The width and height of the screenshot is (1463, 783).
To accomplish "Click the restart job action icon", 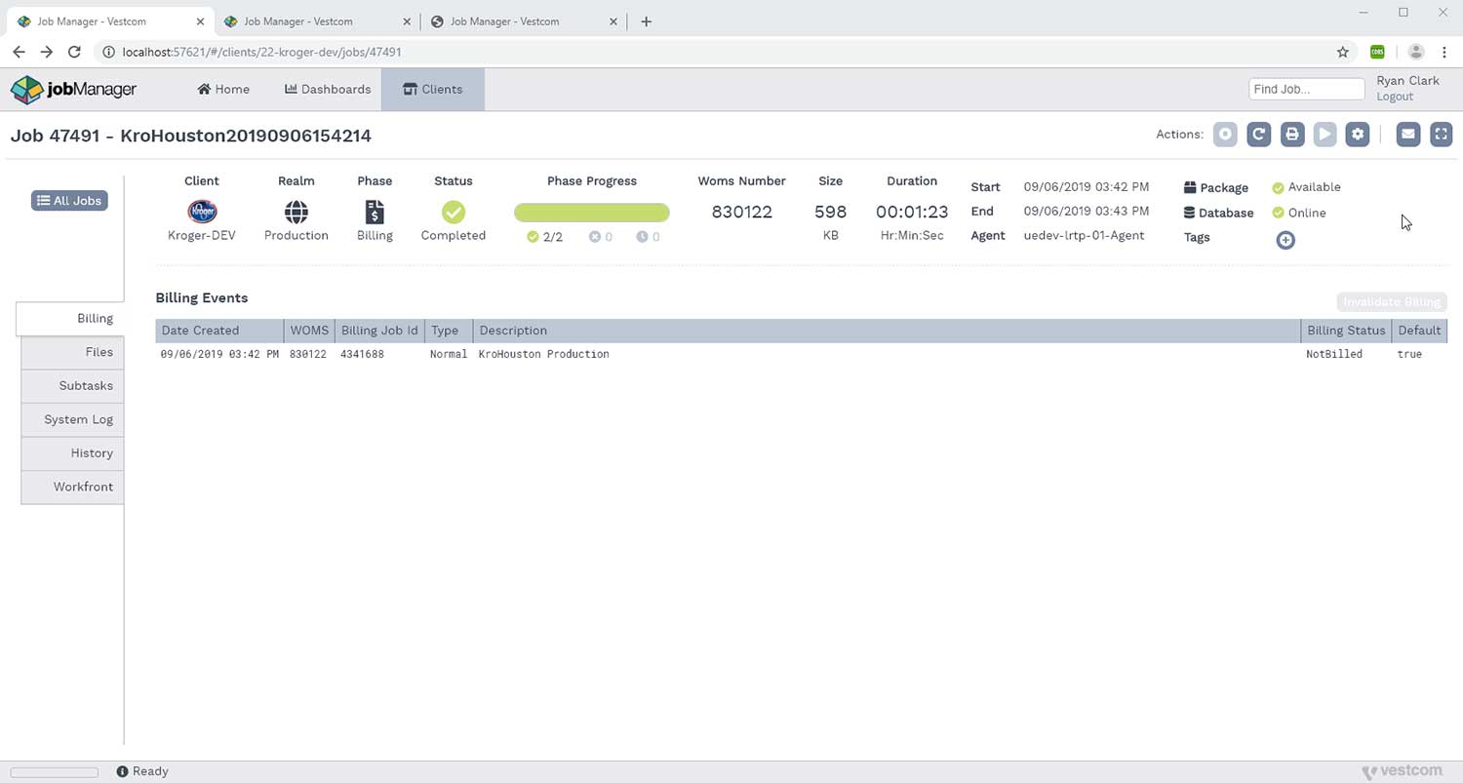I will point(1258,135).
